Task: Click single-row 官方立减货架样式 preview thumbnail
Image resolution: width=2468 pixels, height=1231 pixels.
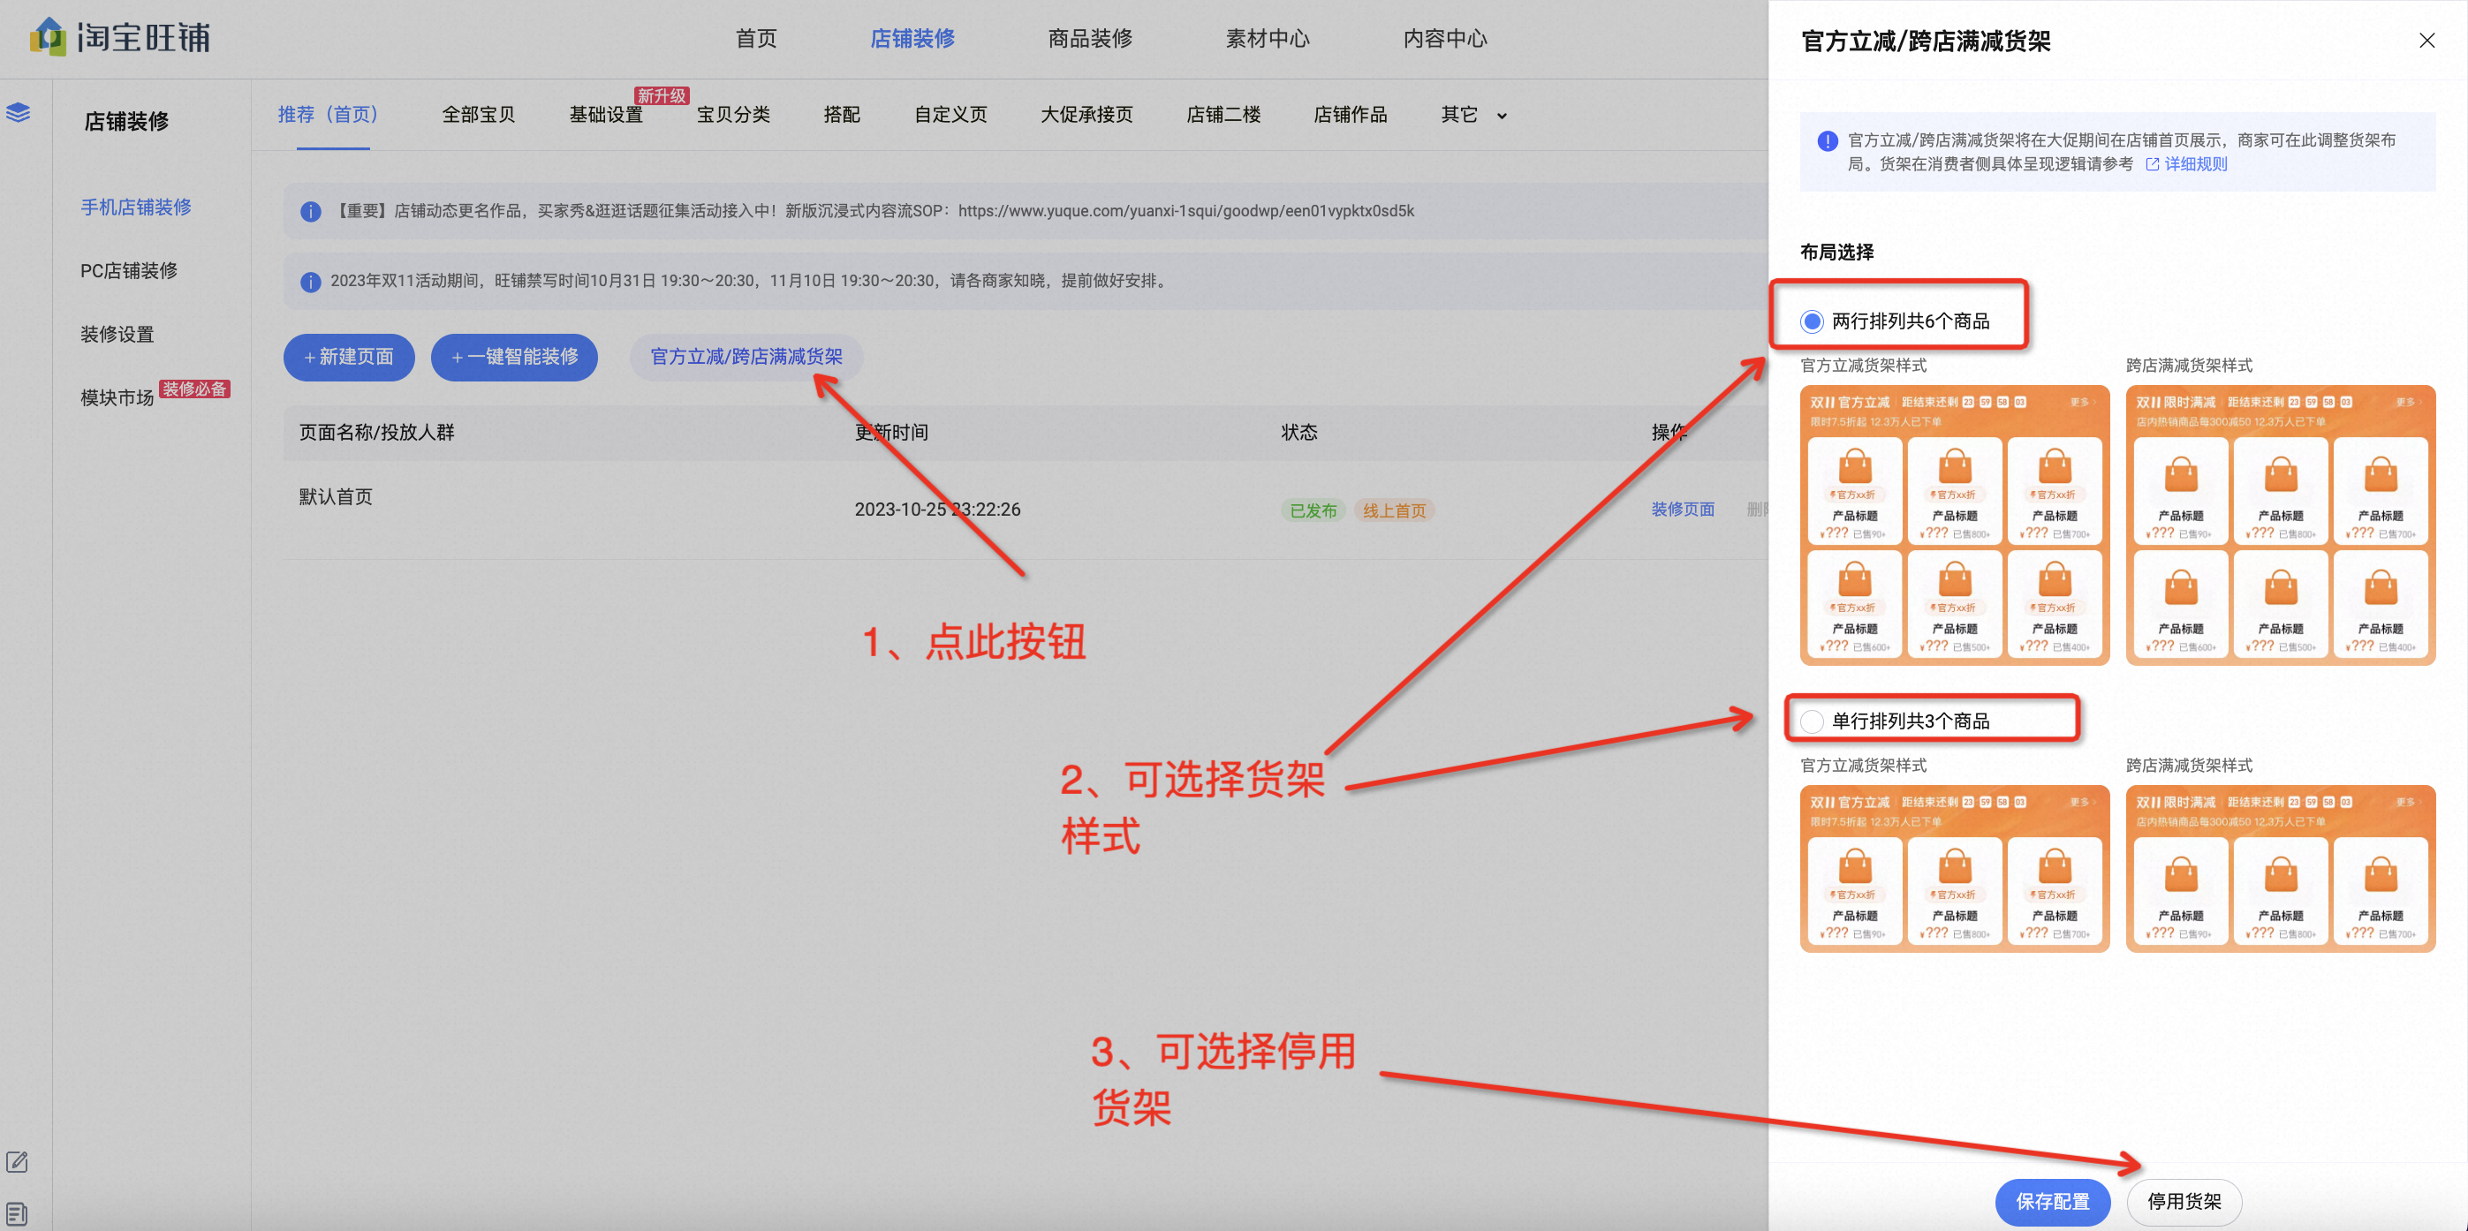Action: click(x=1955, y=868)
